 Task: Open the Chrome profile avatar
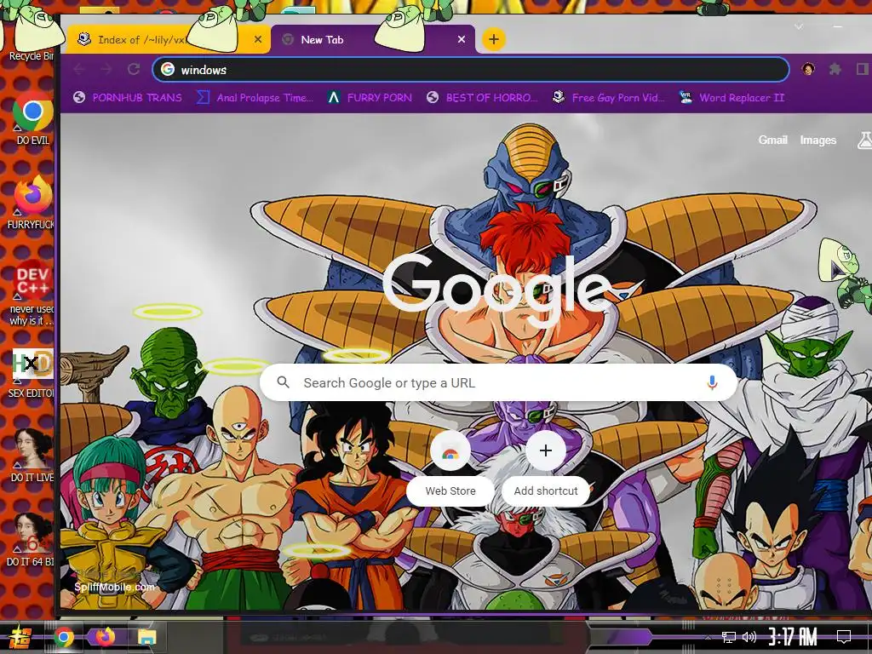point(808,69)
